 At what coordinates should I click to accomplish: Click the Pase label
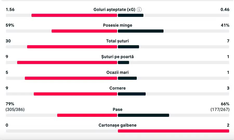pos(118,109)
